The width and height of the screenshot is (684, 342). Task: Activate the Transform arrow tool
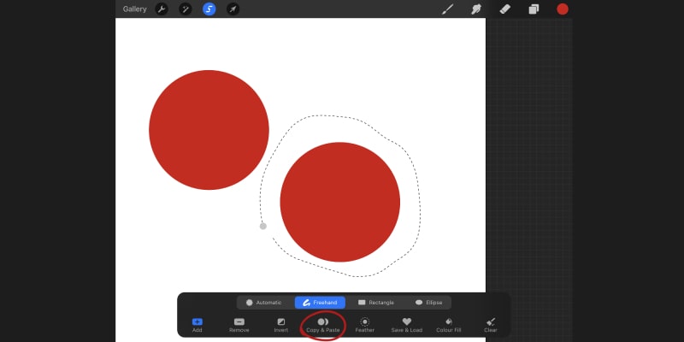[233, 9]
